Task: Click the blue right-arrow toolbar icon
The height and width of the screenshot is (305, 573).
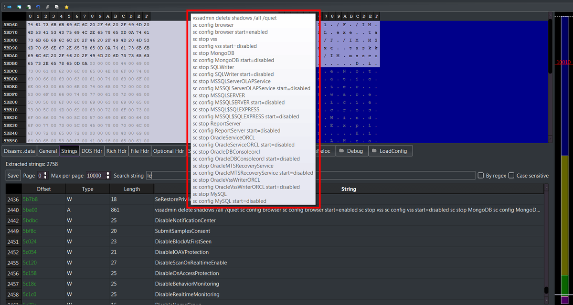Action: click(x=9, y=7)
